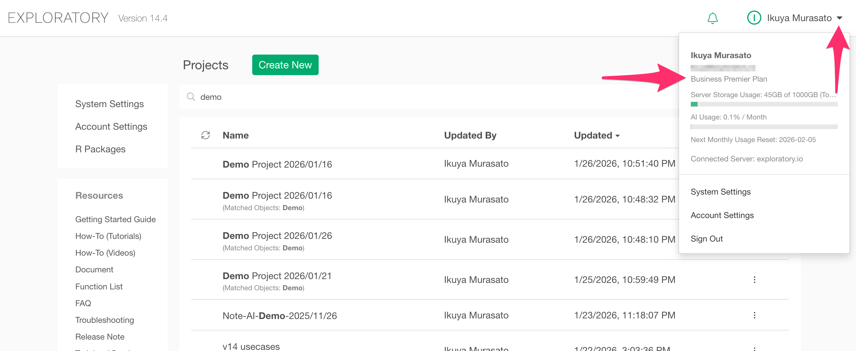This screenshot has width=856, height=351.
Task: Open the top Demo Project 2026/01/16 row
Action: (277, 164)
